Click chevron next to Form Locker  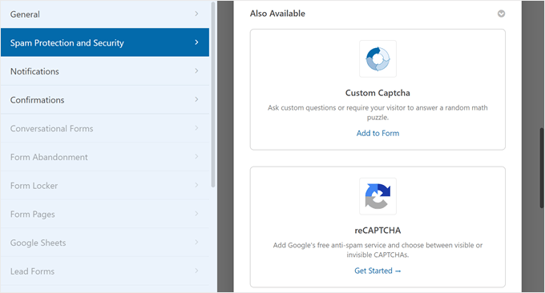pos(196,185)
